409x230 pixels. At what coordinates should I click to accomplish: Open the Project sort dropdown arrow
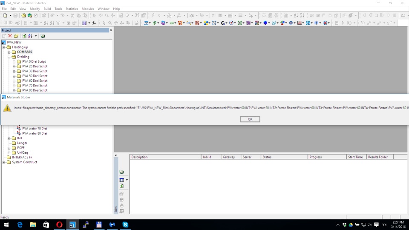(36, 36)
